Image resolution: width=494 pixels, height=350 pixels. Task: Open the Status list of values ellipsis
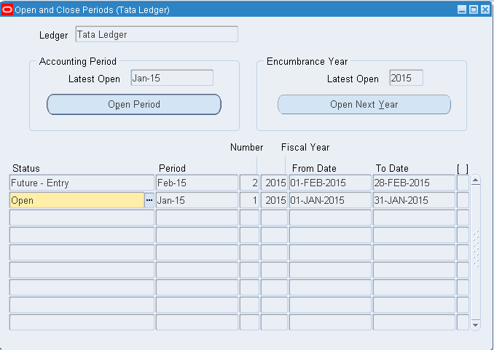[149, 200]
